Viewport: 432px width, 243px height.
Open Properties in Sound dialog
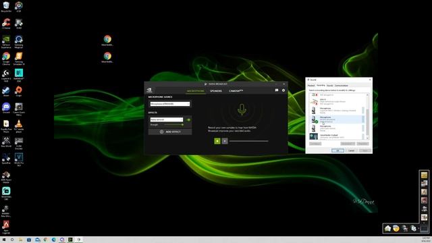pyautogui.click(x=362, y=144)
